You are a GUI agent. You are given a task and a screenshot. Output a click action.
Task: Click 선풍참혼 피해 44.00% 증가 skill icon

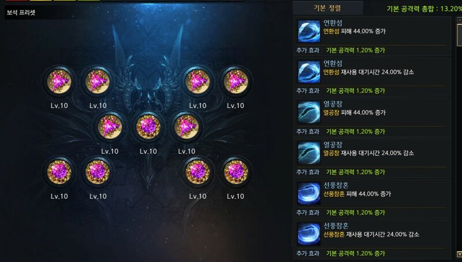pos(309,193)
